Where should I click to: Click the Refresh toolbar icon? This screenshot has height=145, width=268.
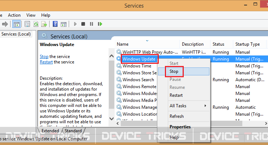[x=36, y=24]
